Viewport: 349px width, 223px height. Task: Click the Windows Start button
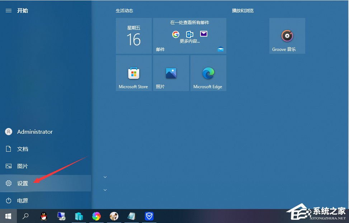click(8, 216)
